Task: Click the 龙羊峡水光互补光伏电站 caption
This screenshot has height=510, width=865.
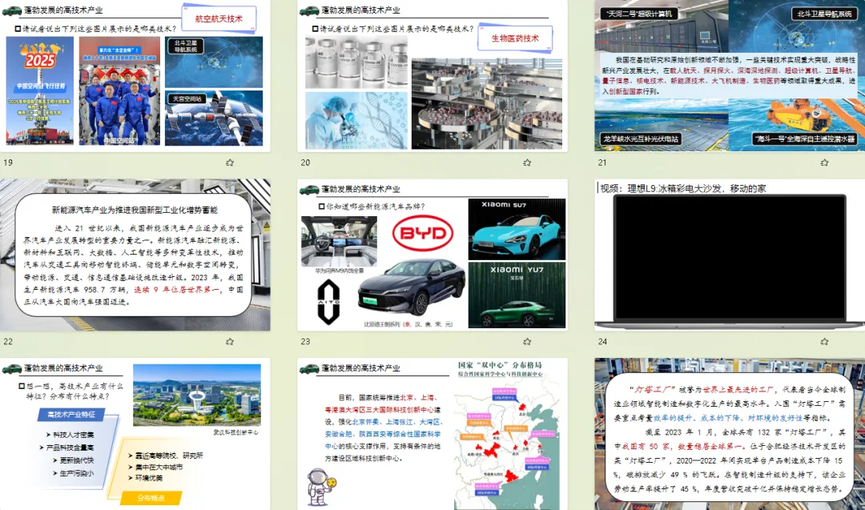Action: 641,139
